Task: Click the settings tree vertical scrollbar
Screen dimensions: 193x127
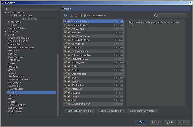Action: [x=58, y=85]
